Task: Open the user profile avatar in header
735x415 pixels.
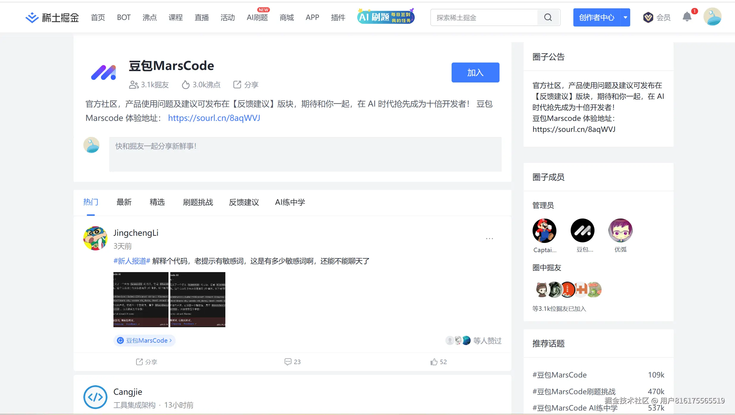Action: tap(712, 17)
